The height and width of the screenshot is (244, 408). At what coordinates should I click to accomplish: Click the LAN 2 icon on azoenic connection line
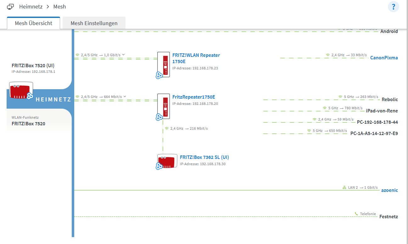coord(344,187)
